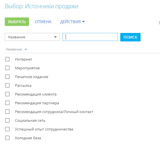Check the Интернет checkbox

pos(7,59)
